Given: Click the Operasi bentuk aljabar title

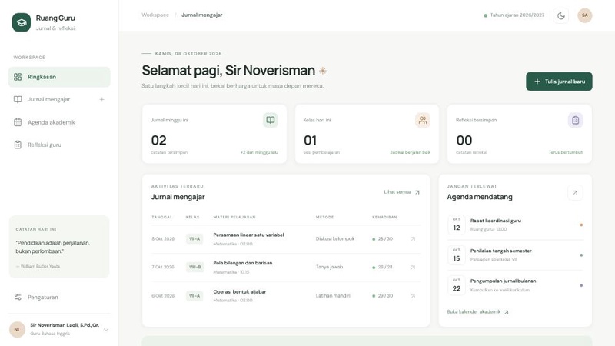Looking at the screenshot, I should click(240, 292).
